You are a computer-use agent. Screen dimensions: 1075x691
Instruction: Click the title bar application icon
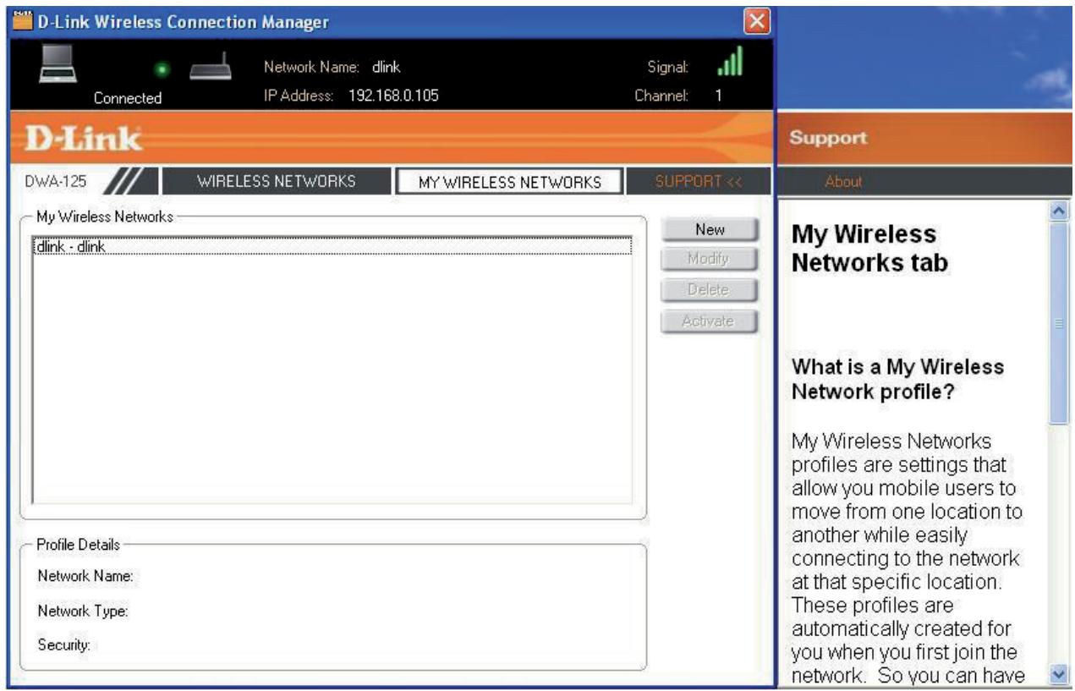(x=22, y=20)
